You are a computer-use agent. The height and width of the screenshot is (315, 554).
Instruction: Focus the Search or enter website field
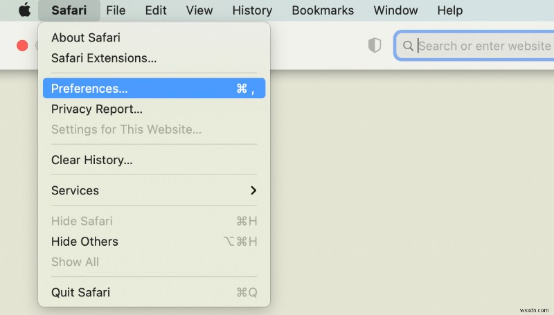tap(485, 46)
